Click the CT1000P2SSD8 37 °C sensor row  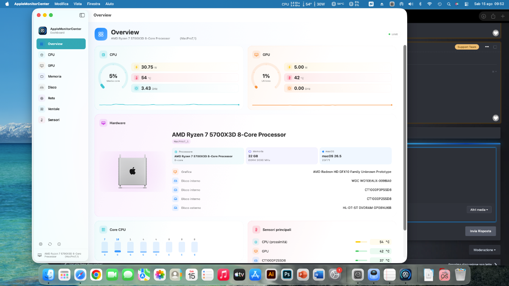(322, 261)
